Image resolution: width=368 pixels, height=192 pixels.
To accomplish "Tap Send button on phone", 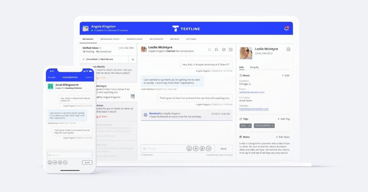I will tap(87, 163).
